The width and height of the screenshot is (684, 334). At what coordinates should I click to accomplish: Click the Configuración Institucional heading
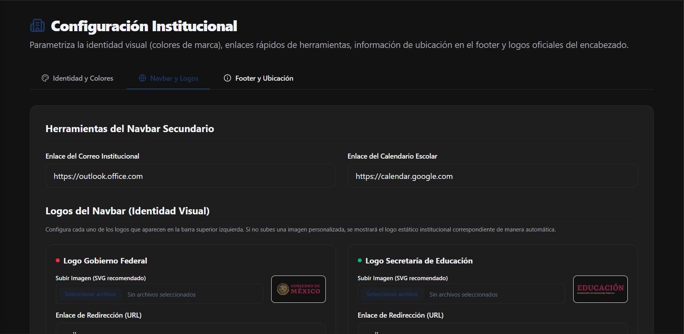pos(144,26)
